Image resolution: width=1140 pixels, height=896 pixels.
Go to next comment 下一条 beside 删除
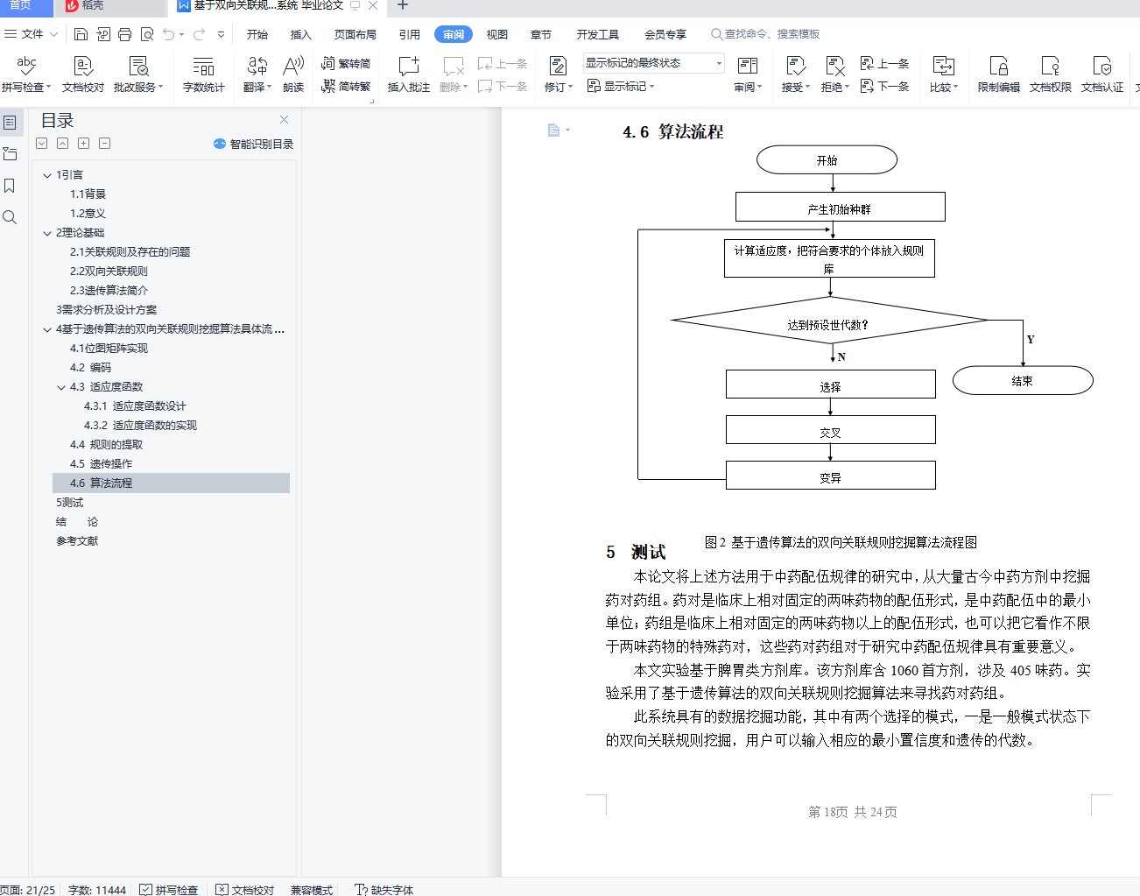(x=503, y=86)
